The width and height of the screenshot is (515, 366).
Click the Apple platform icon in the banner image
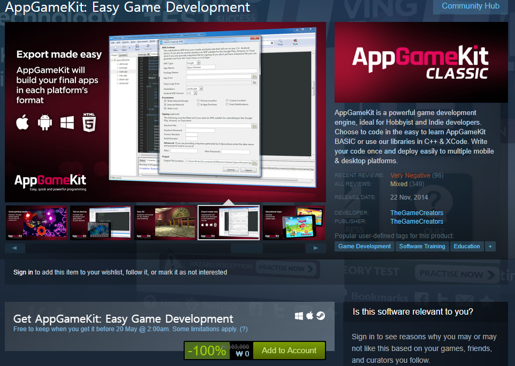pyautogui.click(x=21, y=123)
